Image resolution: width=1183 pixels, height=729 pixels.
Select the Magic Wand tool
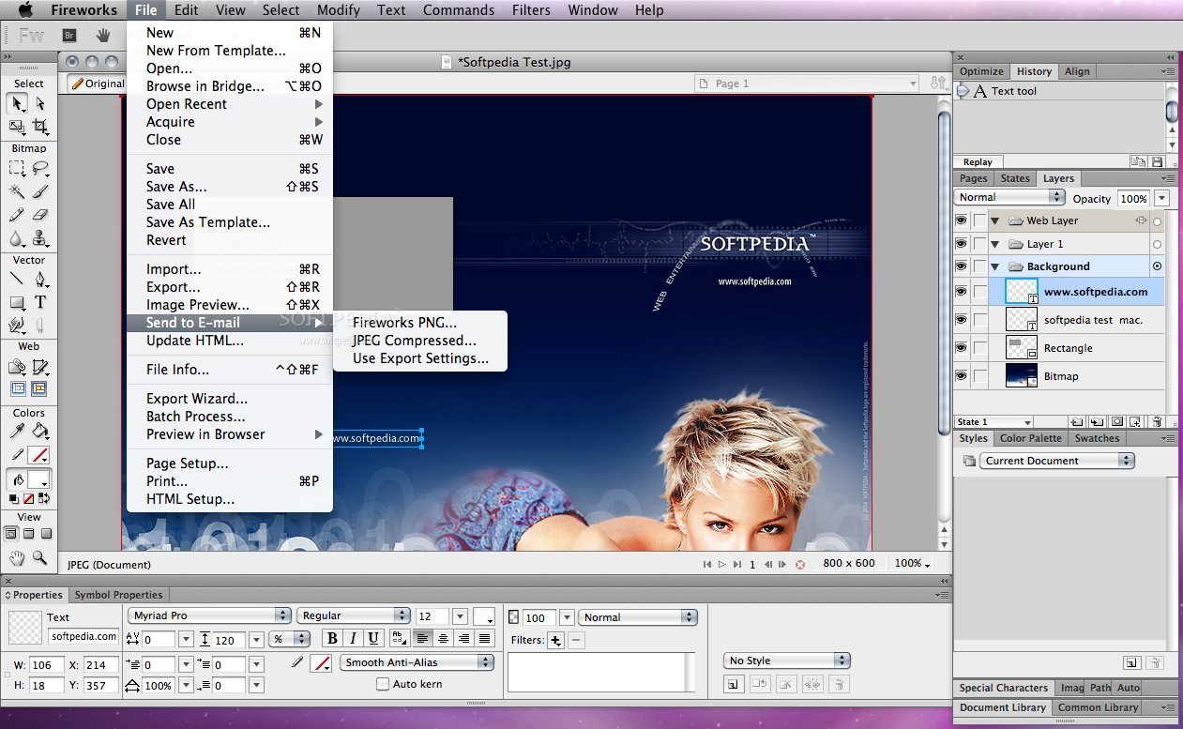17,191
